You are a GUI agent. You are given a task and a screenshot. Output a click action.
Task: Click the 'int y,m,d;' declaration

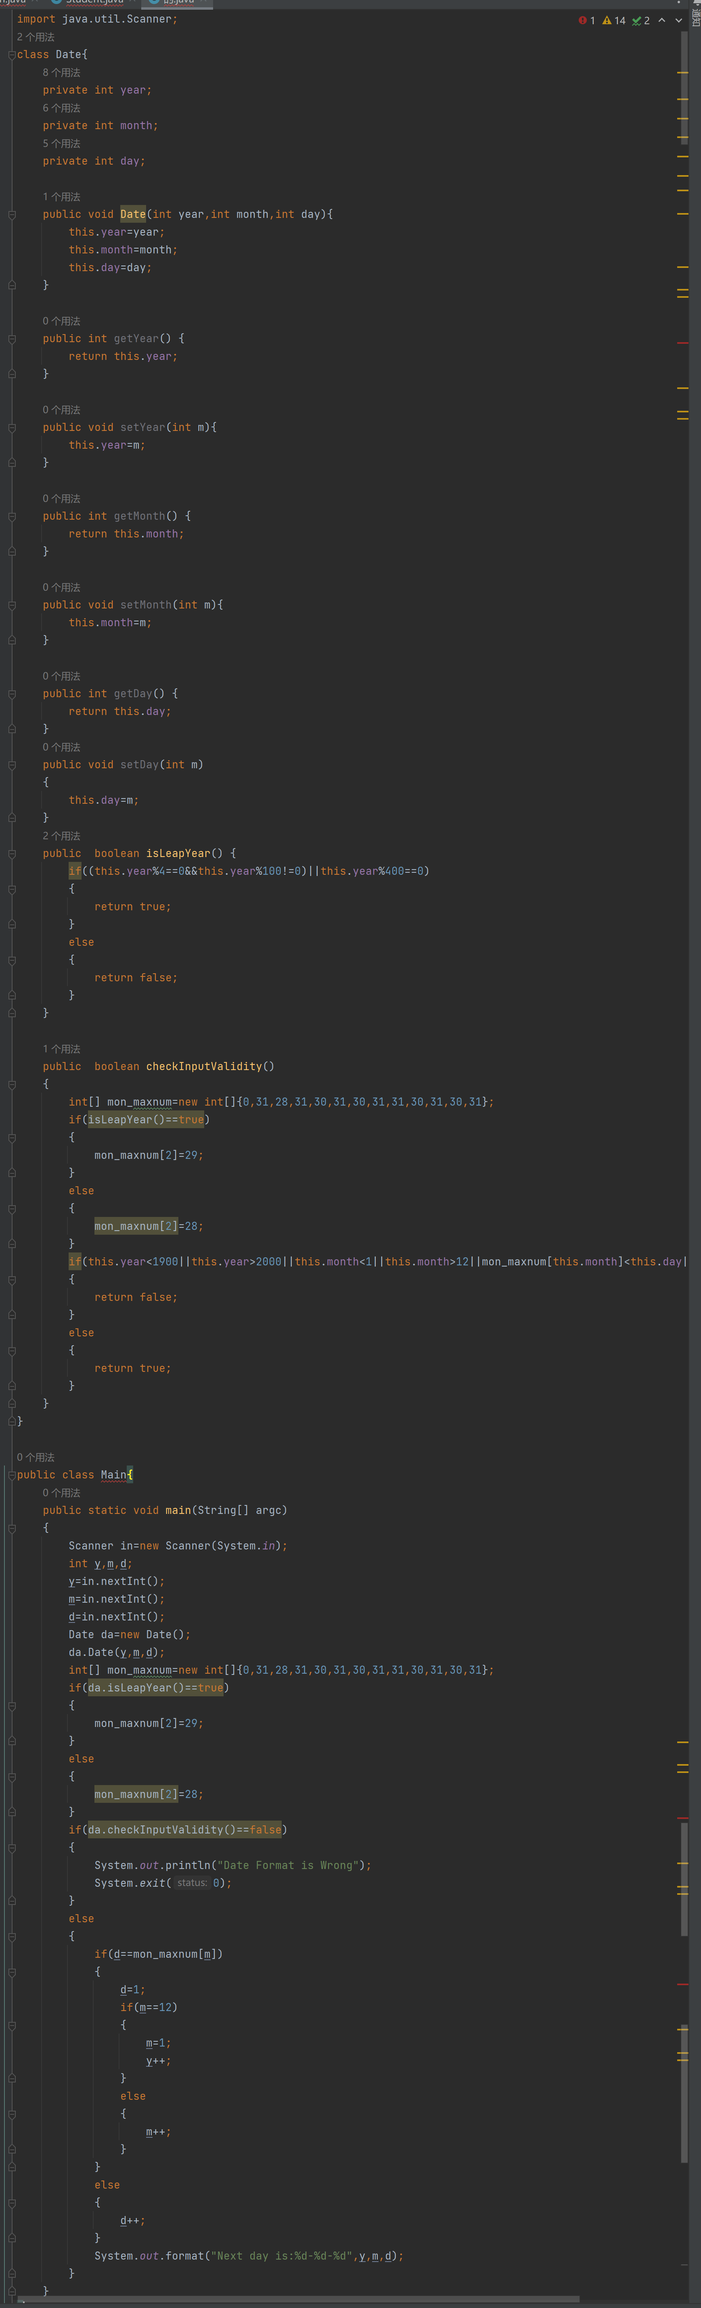click(x=100, y=1564)
